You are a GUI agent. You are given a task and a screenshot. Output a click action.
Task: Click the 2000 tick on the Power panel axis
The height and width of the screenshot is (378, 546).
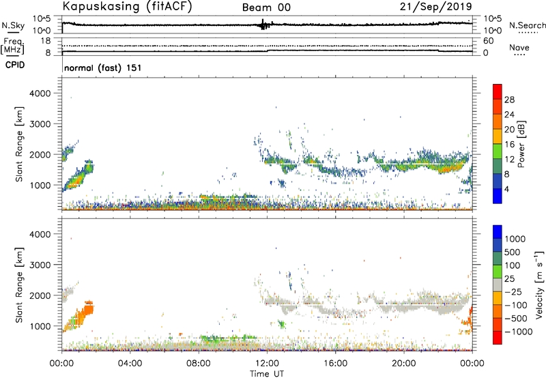[40, 154]
